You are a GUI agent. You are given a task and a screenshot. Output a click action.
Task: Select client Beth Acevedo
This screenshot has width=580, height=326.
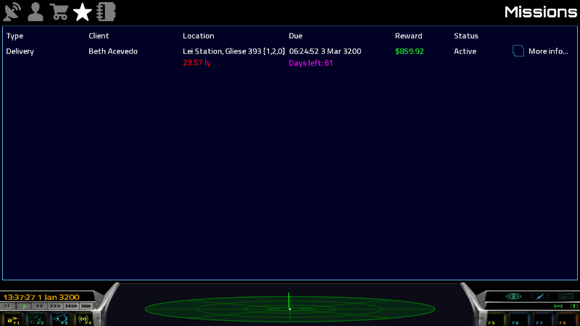click(x=113, y=51)
